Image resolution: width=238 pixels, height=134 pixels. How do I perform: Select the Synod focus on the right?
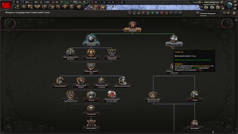point(195,96)
